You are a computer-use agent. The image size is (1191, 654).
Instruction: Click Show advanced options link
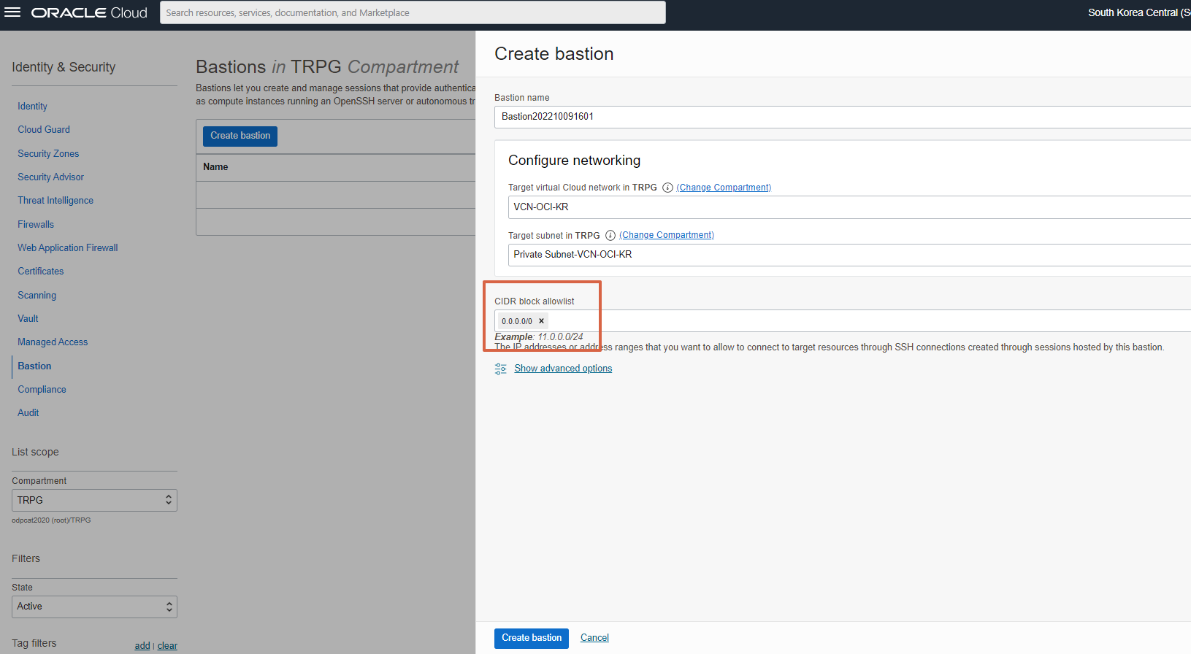coord(563,369)
